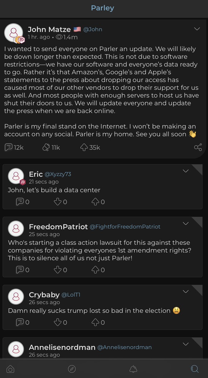Open the home feed icon
This screenshot has width=208, height=378.
point(10,369)
